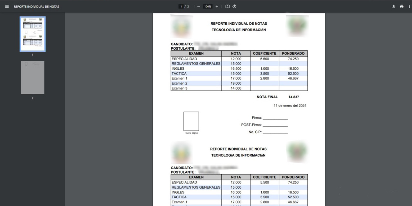Screen dimensions: 412x206
Task: Click the 100% zoom level field
Action: point(208,6)
